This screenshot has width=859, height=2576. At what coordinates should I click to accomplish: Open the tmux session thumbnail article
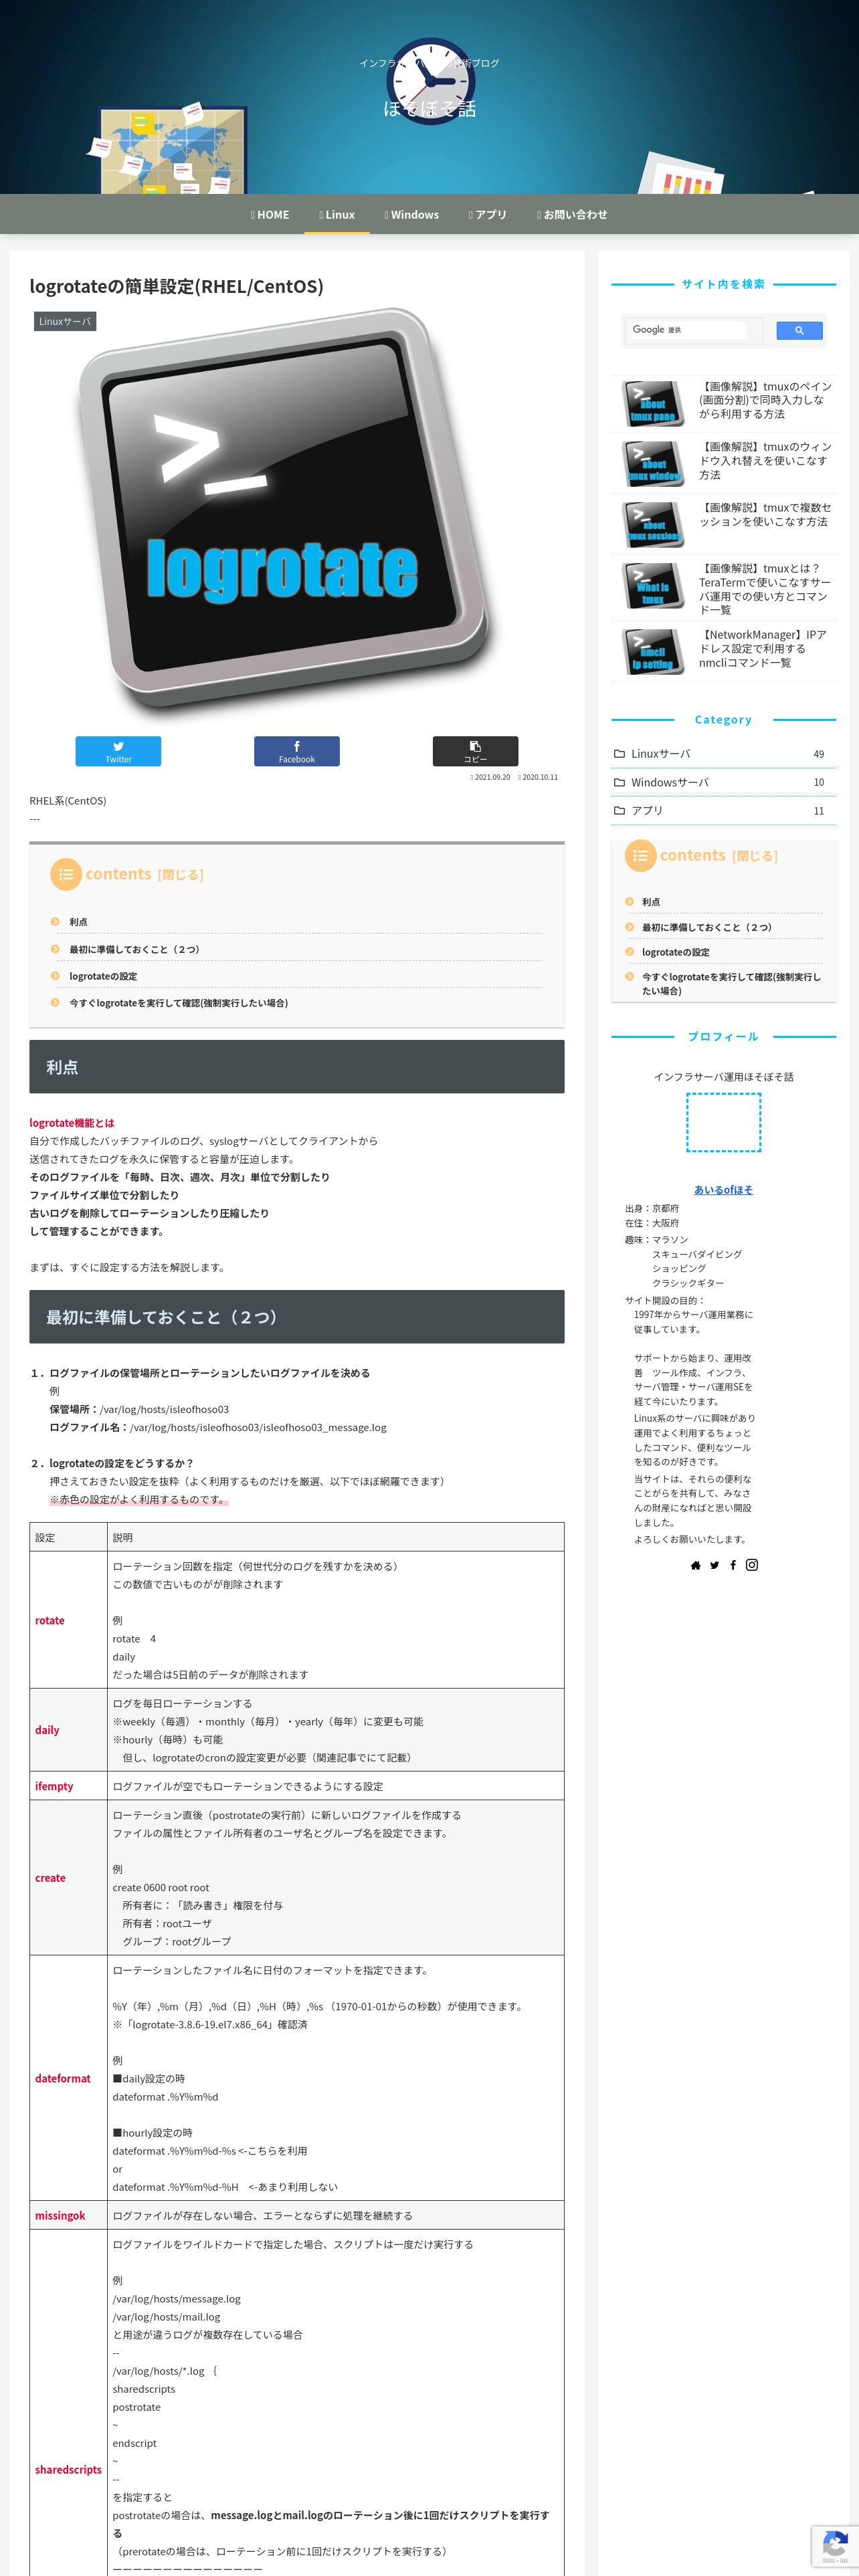pyautogui.click(x=653, y=525)
